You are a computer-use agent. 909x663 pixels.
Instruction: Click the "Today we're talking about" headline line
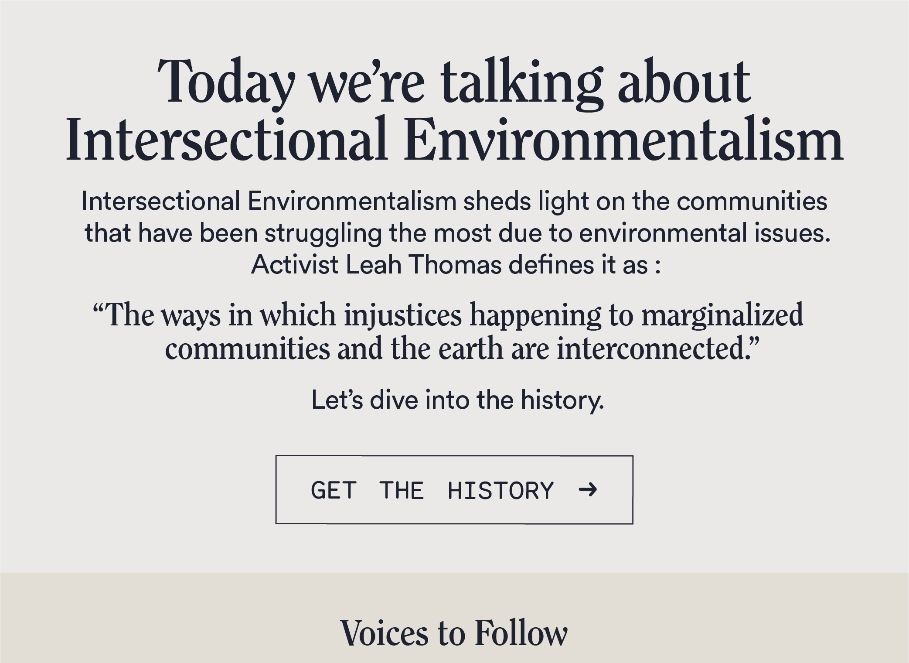tap(454, 82)
